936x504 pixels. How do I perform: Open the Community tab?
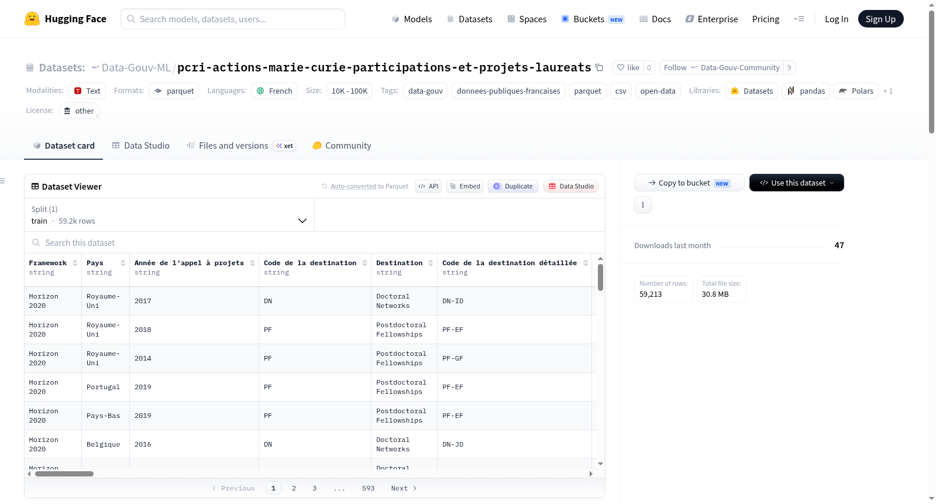(x=342, y=146)
